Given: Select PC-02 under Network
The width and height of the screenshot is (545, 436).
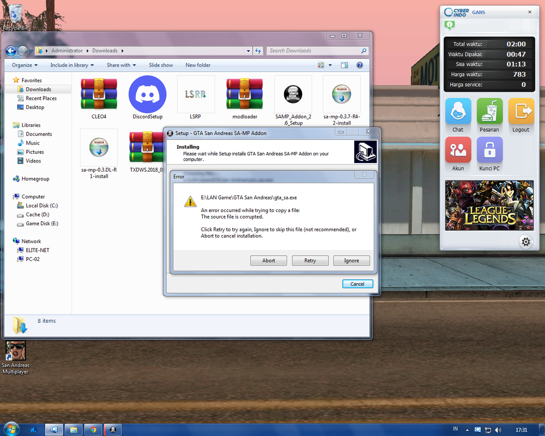Looking at the screenshot, I should tap(32, 259).
